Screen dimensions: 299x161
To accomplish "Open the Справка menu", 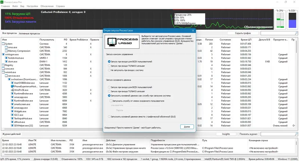I will pyautogui.click(x=60, y=6).
